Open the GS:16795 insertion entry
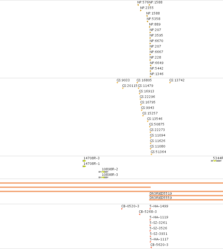 pyautogui.click(x=148, y=102)
